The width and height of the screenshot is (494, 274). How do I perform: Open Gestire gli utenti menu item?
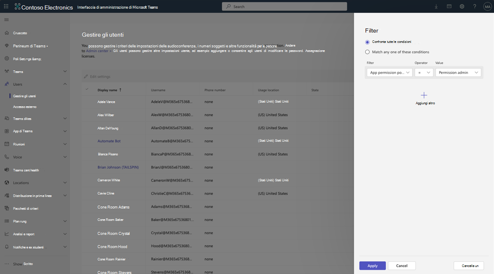[x=24, y=96]
